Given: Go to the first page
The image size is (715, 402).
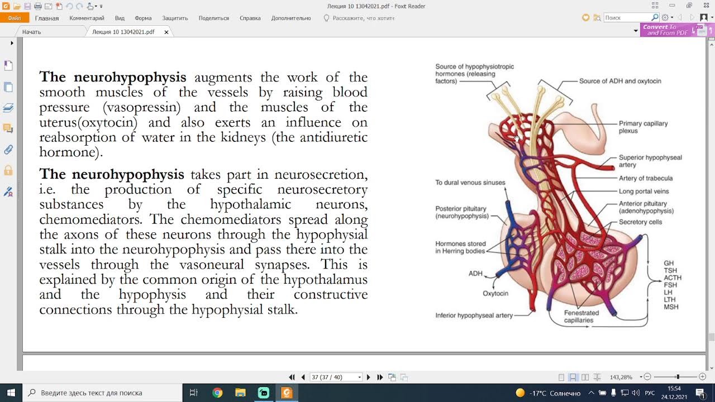Looking at the screenshot, I should click(x=292, y=377).
